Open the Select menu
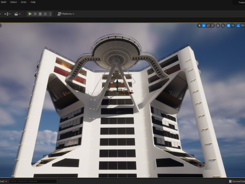The image size is (245, 184). click(x=14, y=2)
